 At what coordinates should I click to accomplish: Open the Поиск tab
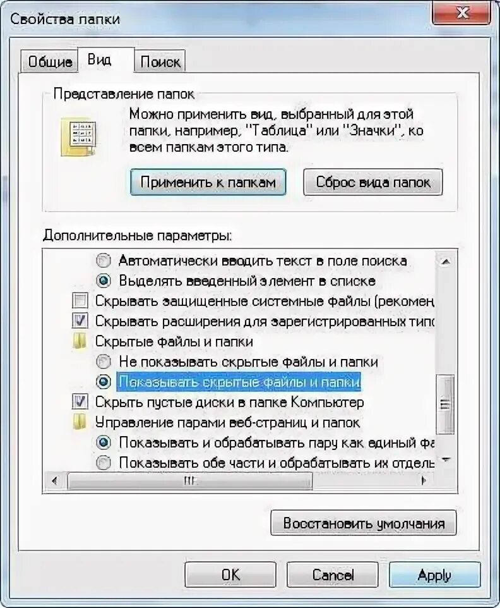[160, 61]
